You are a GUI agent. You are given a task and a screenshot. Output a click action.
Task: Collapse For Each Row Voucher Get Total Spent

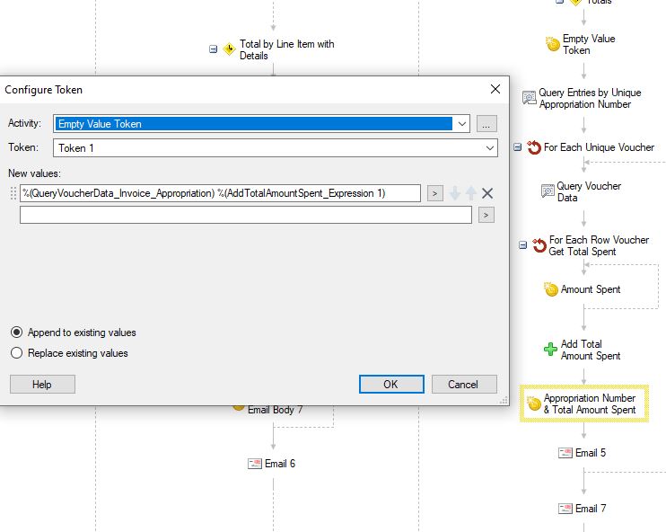click(523, 245)
